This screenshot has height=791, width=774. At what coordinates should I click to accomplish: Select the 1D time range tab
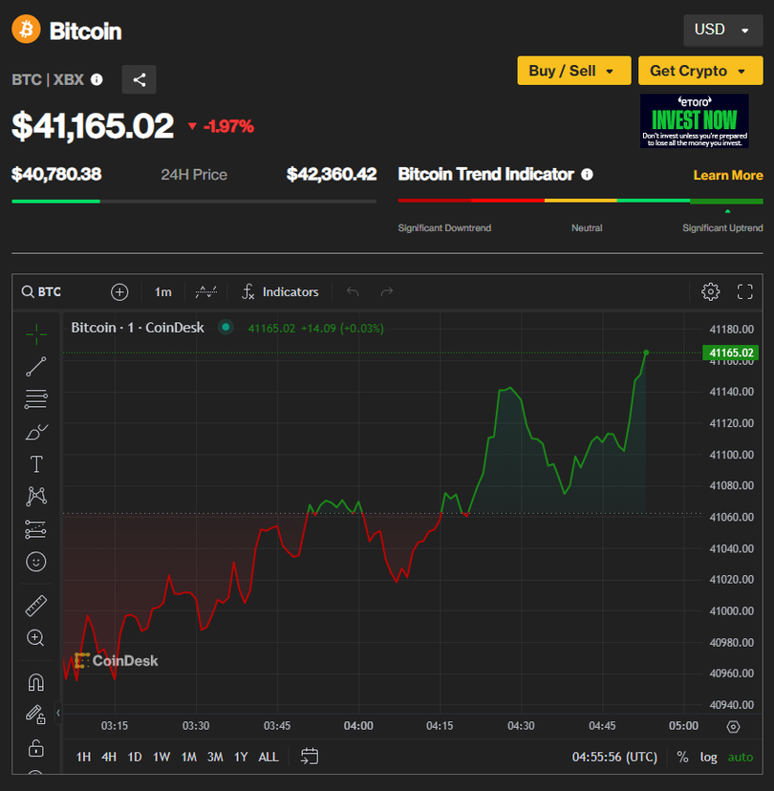point(135,757)
